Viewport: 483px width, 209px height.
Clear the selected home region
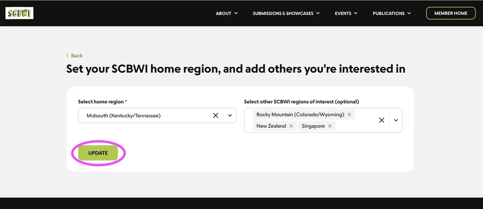point(215,116)
